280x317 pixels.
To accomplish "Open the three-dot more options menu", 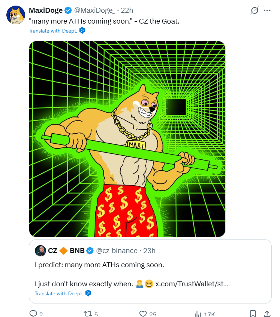I will click(x=267, y=10).
